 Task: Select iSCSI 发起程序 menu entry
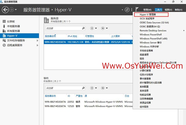point(147,19)
